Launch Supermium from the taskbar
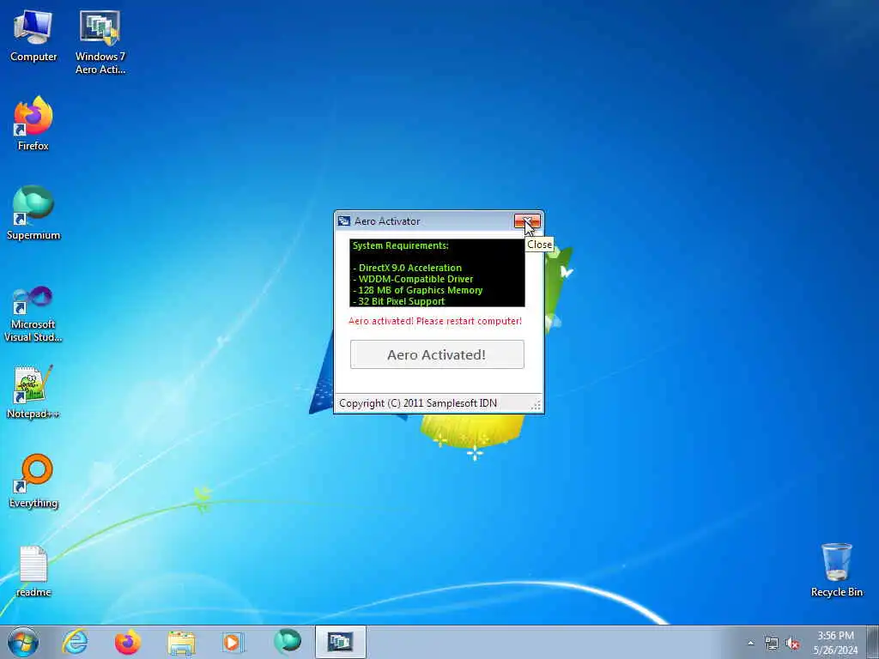This screenshot has height=659, width=879. (288, 642)
